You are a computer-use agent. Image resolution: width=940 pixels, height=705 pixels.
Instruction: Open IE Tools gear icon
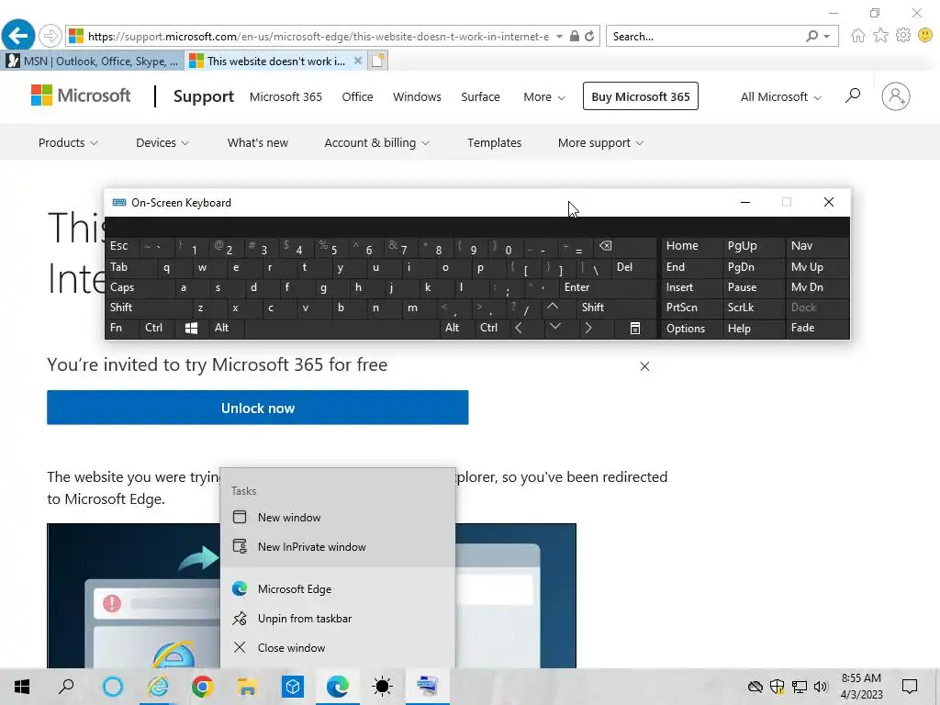[x=903, y=36]
